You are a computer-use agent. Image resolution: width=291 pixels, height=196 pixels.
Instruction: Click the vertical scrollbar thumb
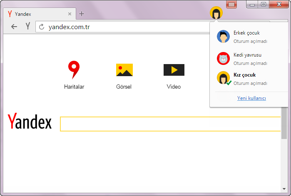(x=284, y=123)
